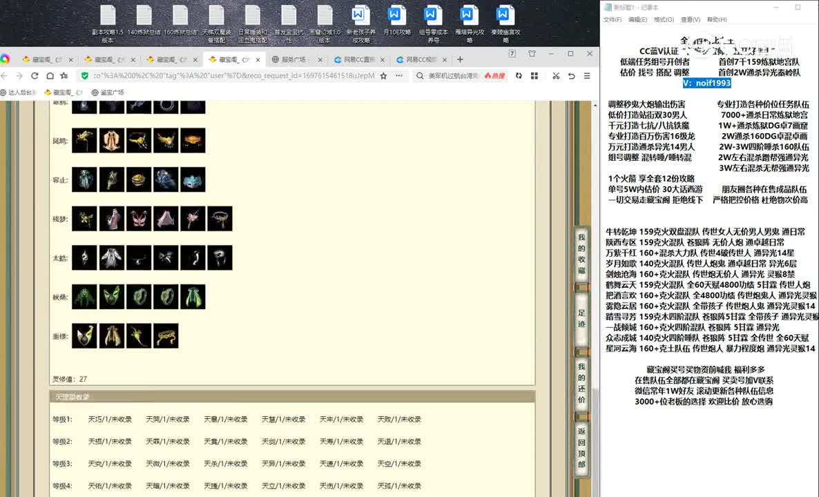Reload the current browser page
Viewport: 819px width, 497px height.
coord(35,76)
